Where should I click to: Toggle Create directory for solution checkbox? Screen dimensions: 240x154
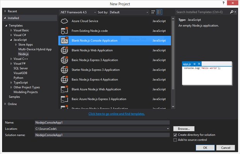(x=175, y=135)
